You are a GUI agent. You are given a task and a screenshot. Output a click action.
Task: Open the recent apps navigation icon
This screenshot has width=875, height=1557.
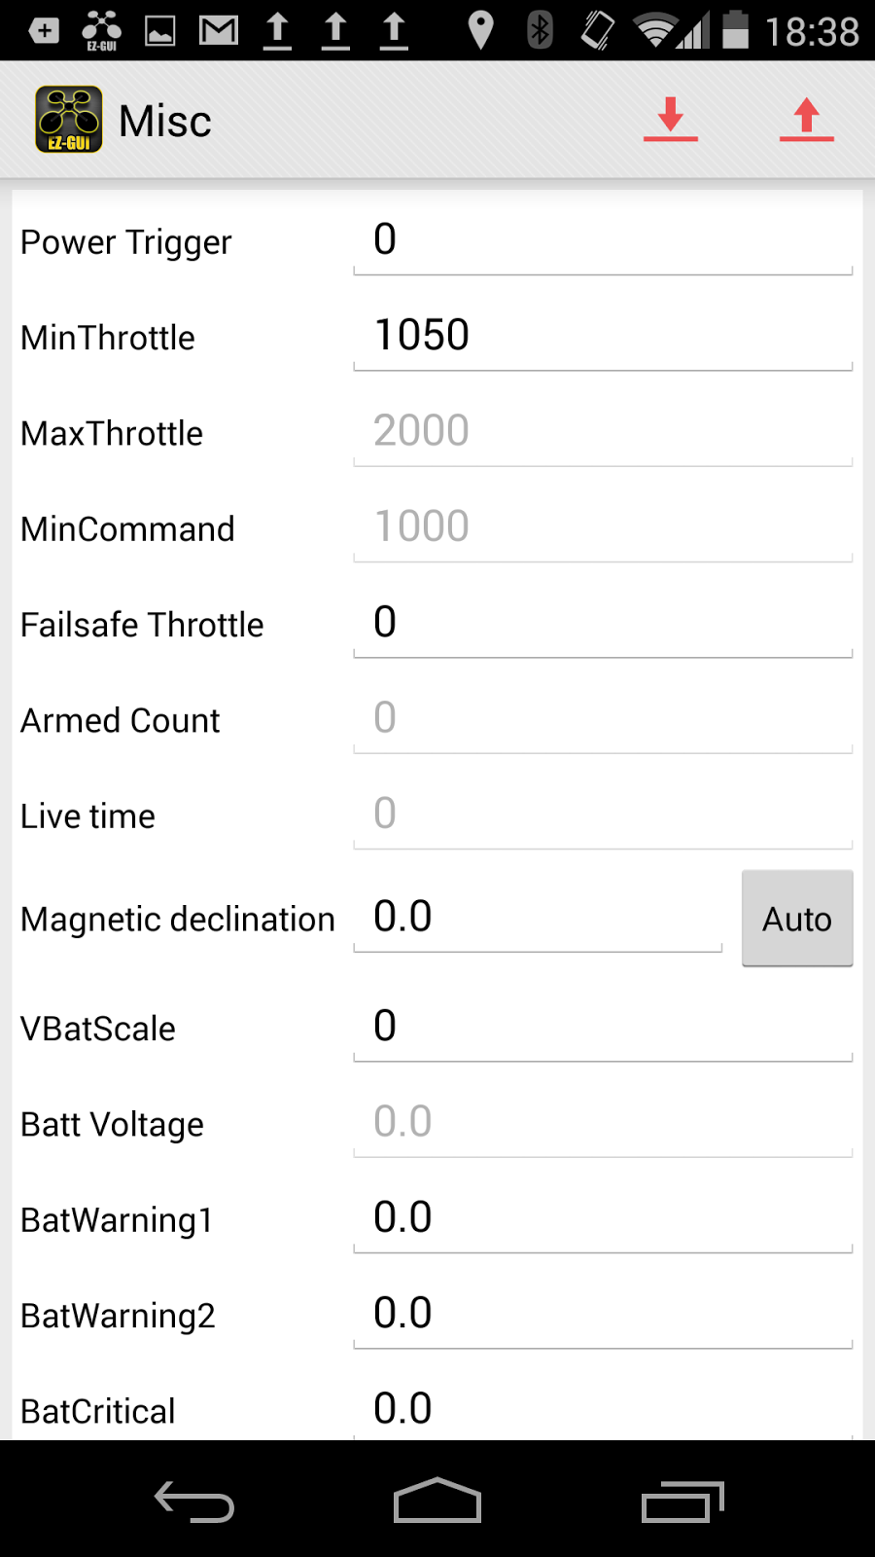pos(682,1501)
